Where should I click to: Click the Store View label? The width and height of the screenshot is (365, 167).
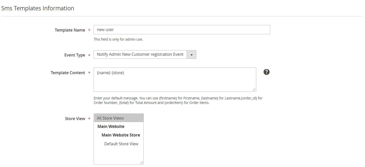75,119
